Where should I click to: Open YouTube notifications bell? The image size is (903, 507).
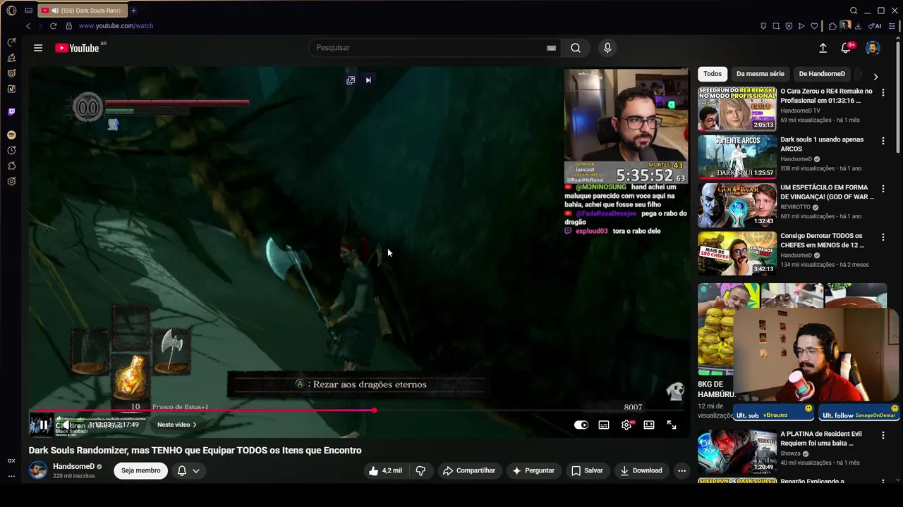846,48
